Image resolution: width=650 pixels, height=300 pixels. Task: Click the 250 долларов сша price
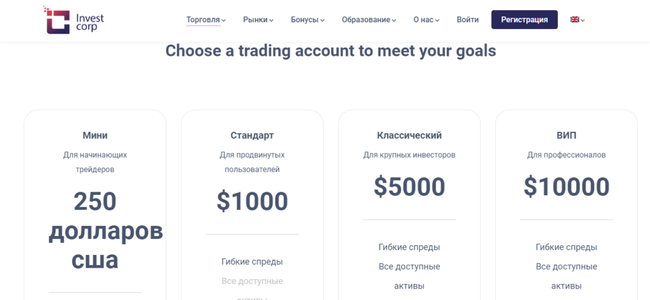(x=105, y=232)
